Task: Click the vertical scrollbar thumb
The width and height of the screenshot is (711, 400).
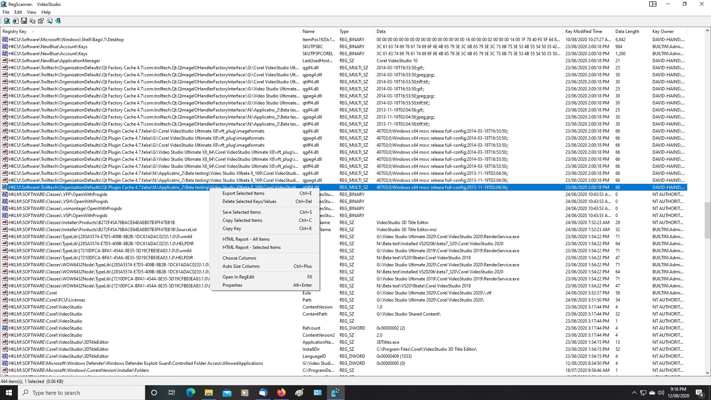Action: [x=707, y=220]
